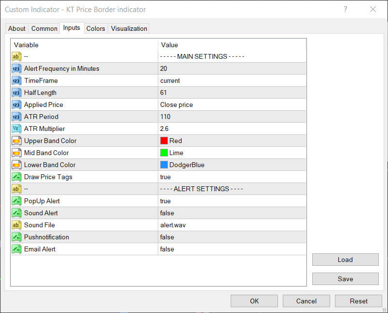Click the string icon beside MAIN SETTINGS row
This screenshot has width=388, height=313.
(16, 56)
